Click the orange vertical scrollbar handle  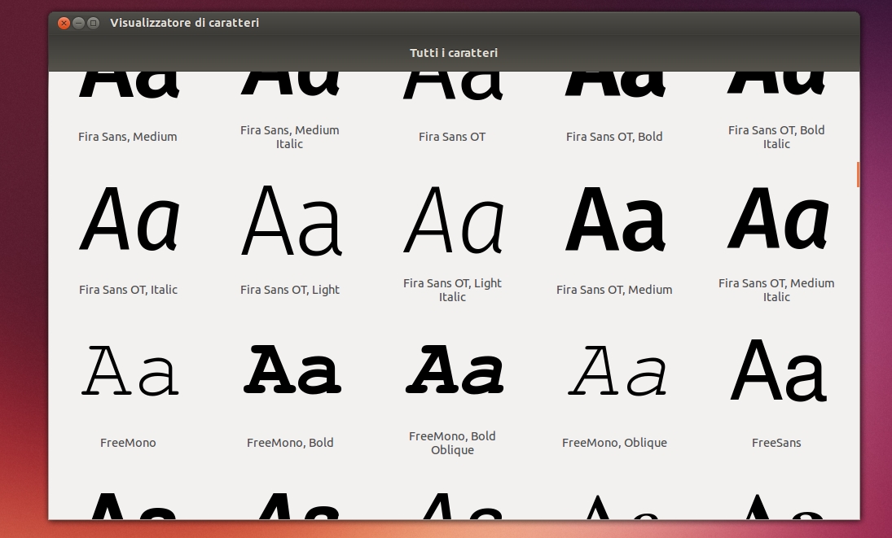858,174
